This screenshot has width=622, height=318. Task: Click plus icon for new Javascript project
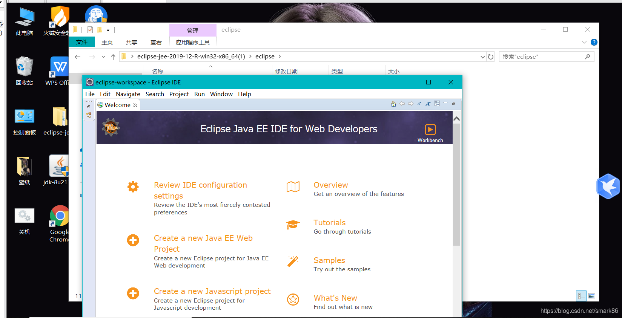point(133,293)
